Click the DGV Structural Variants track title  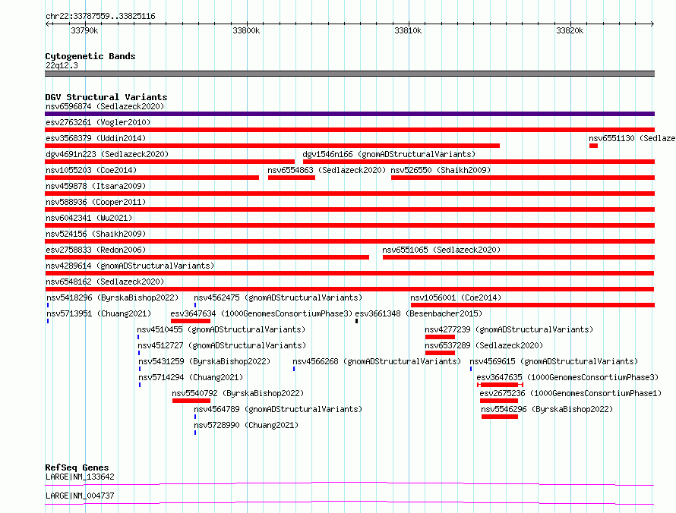pos(106,97)
